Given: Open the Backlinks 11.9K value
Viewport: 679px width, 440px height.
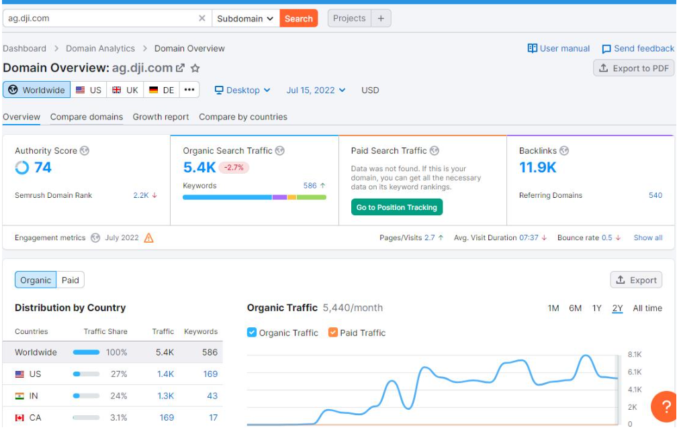Looking at the screenshot, I should [537, 168].
